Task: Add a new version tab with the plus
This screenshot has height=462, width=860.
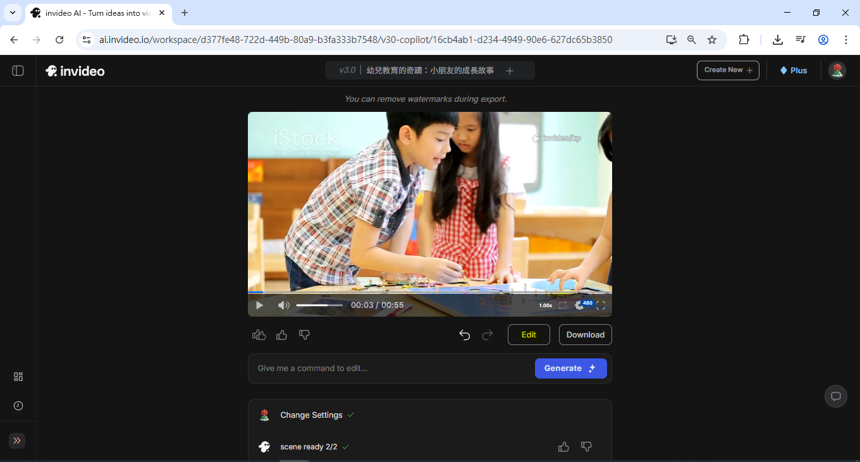Action: tap(510, 71)
